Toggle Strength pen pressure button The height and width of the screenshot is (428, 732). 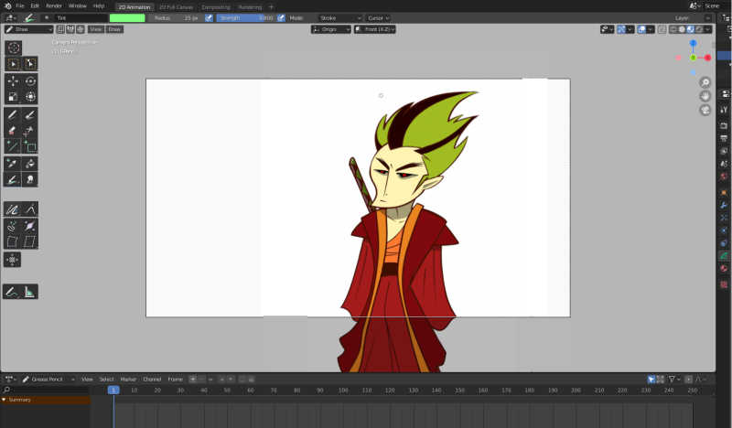coord(281,17)
